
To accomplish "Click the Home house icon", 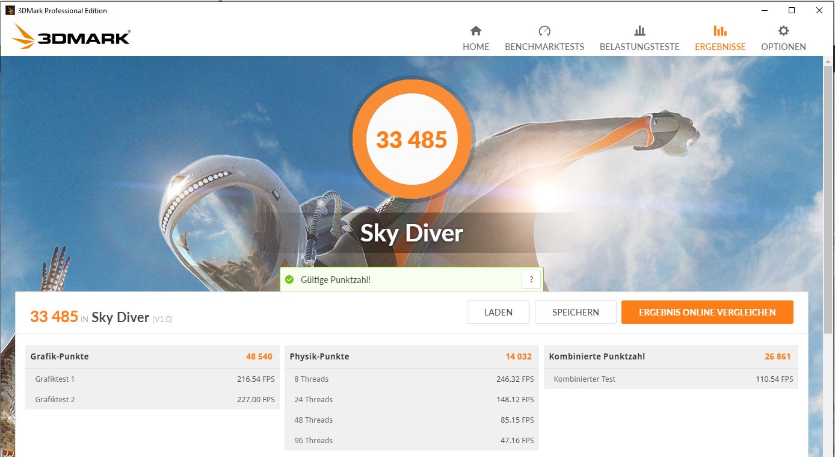I will pos(476,31).
